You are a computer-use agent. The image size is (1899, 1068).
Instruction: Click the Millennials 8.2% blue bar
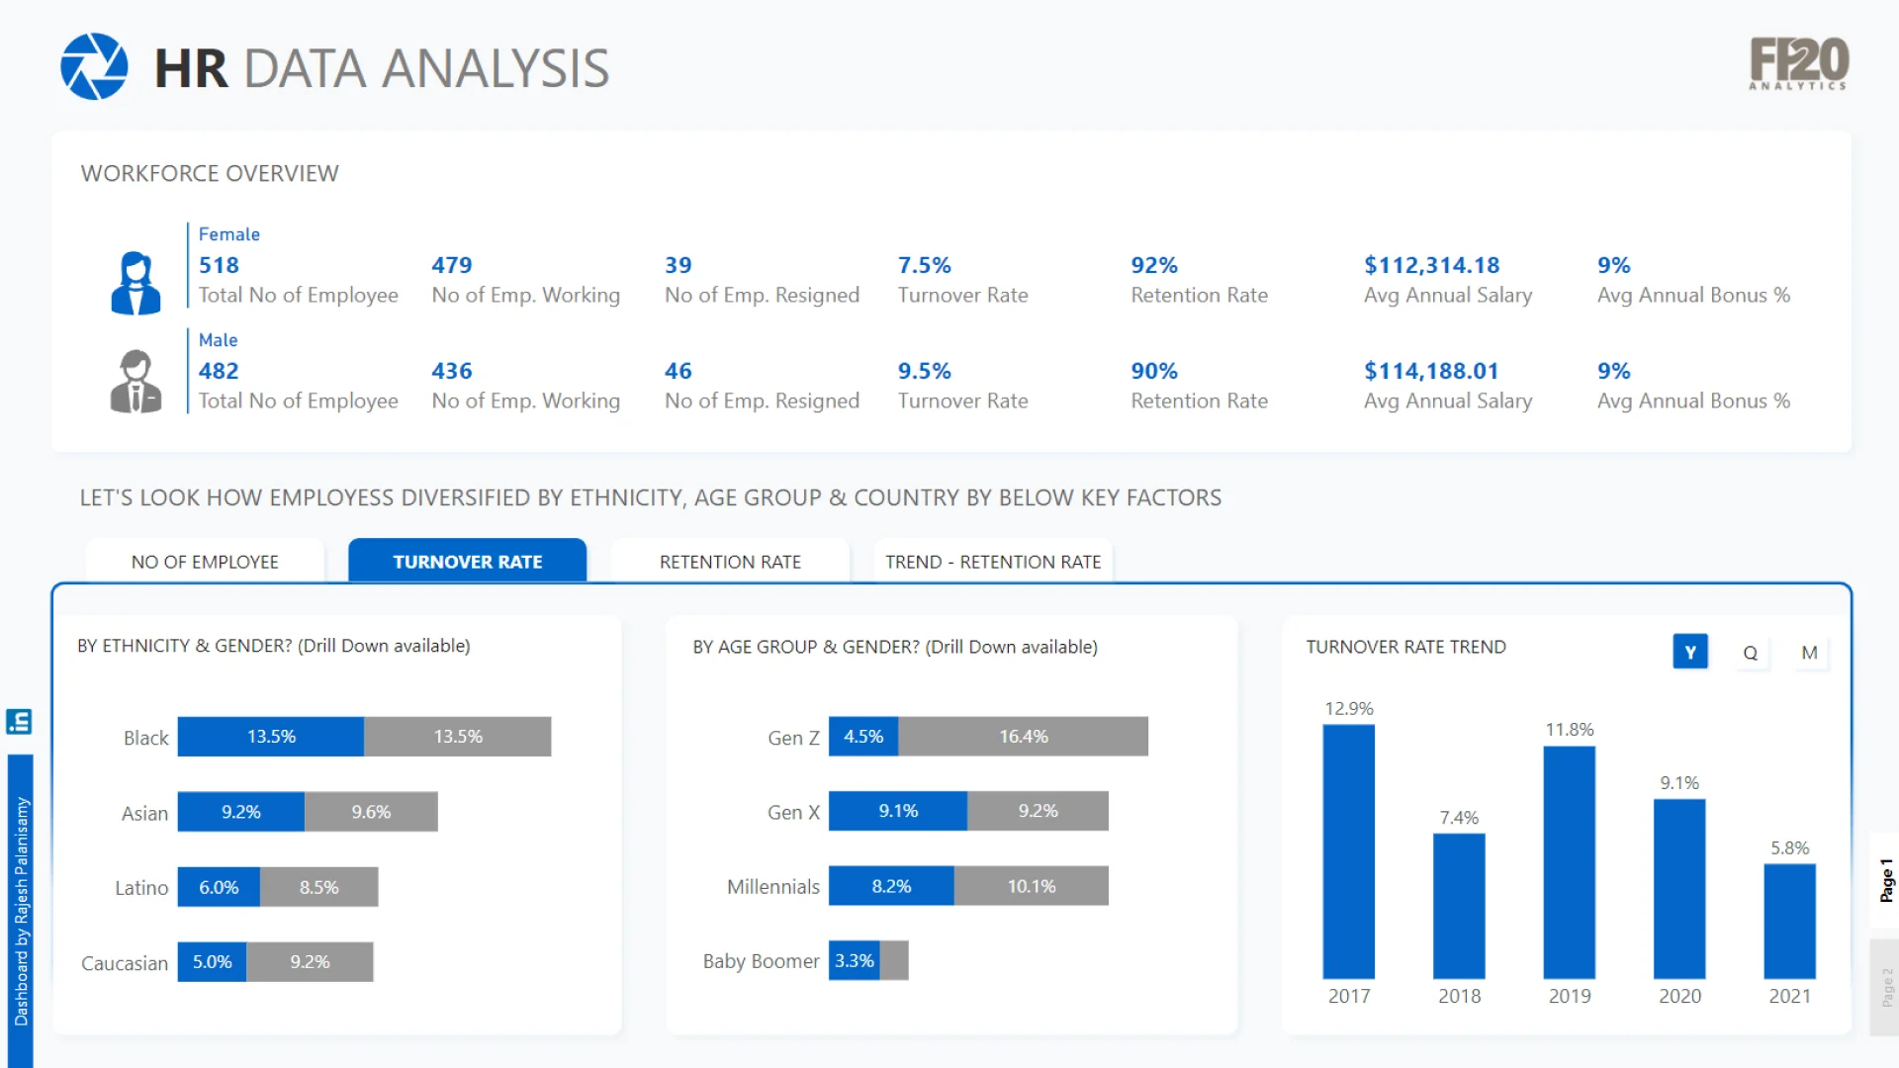tap(891, 886)
